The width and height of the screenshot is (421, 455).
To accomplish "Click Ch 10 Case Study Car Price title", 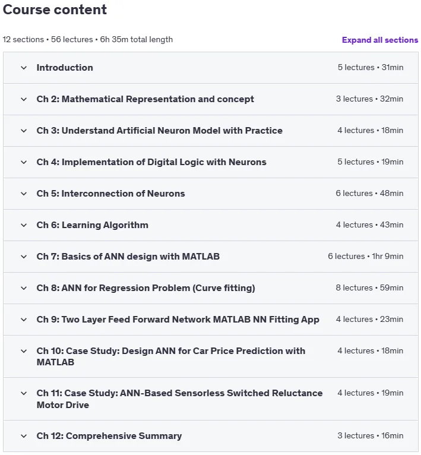I will [x=171, y=356].
